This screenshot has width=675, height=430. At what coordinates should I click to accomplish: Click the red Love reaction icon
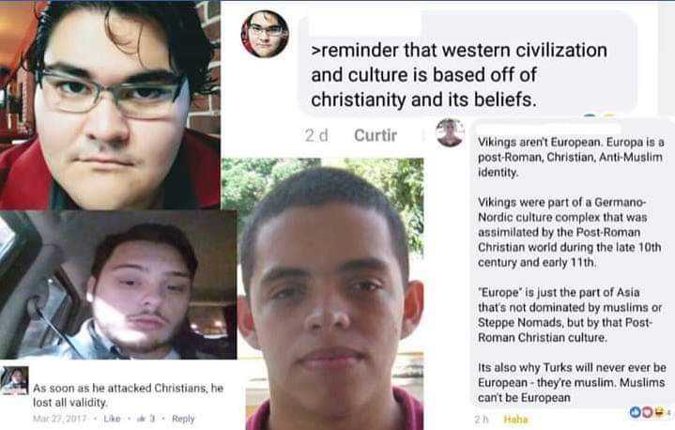tap(648, 412)
